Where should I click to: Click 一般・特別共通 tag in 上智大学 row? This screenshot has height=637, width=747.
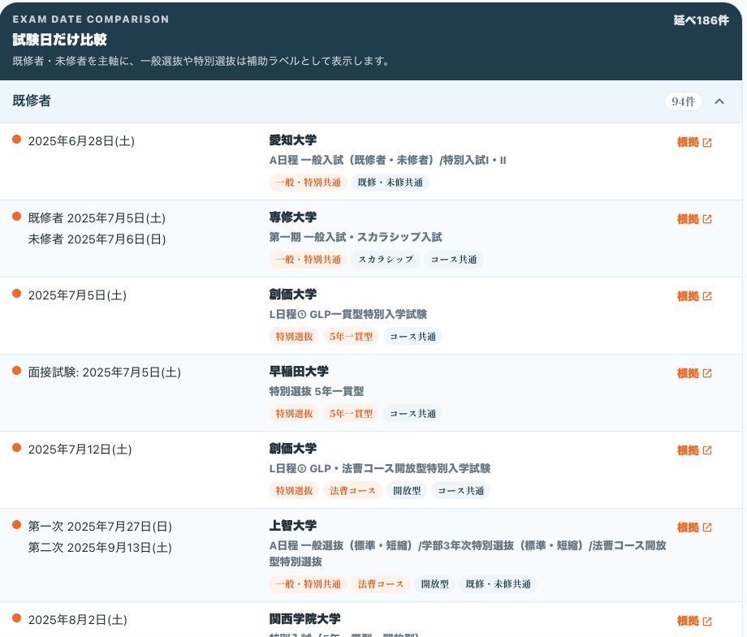click(x=308, y=584)
